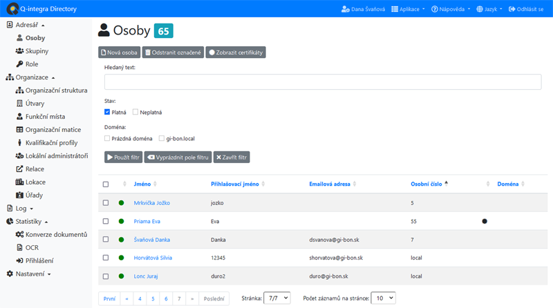Viewport: 553px width, 308px height.
Task: Click the Vyprázdnit pole filtru button
Action: 178,157
